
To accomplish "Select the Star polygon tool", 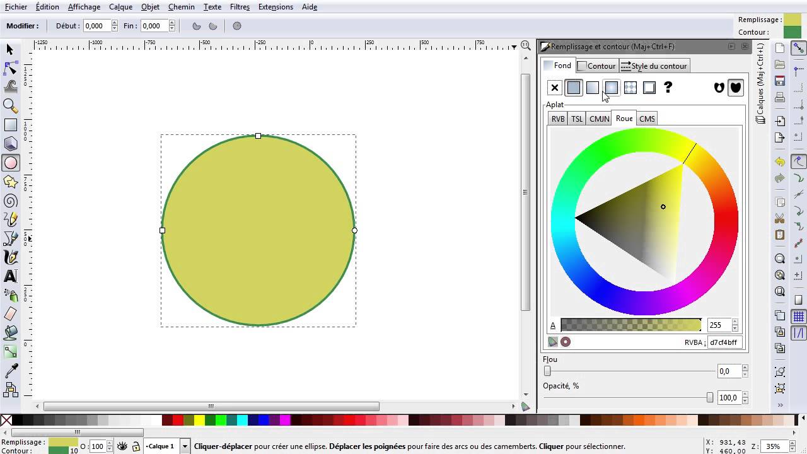I will tap(10, 182).
